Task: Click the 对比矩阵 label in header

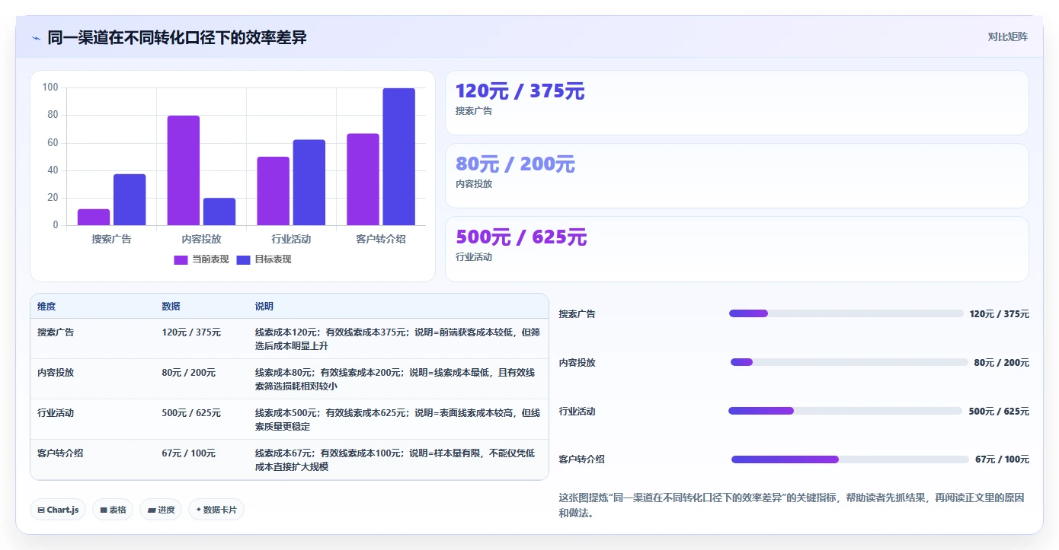Action: [1007, 37]
